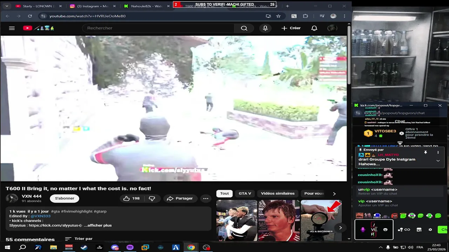Image resolution: width=449 pixels, height=252 pixels.
Task: Open Chrome three-dot menu
Action: (344, 16)
